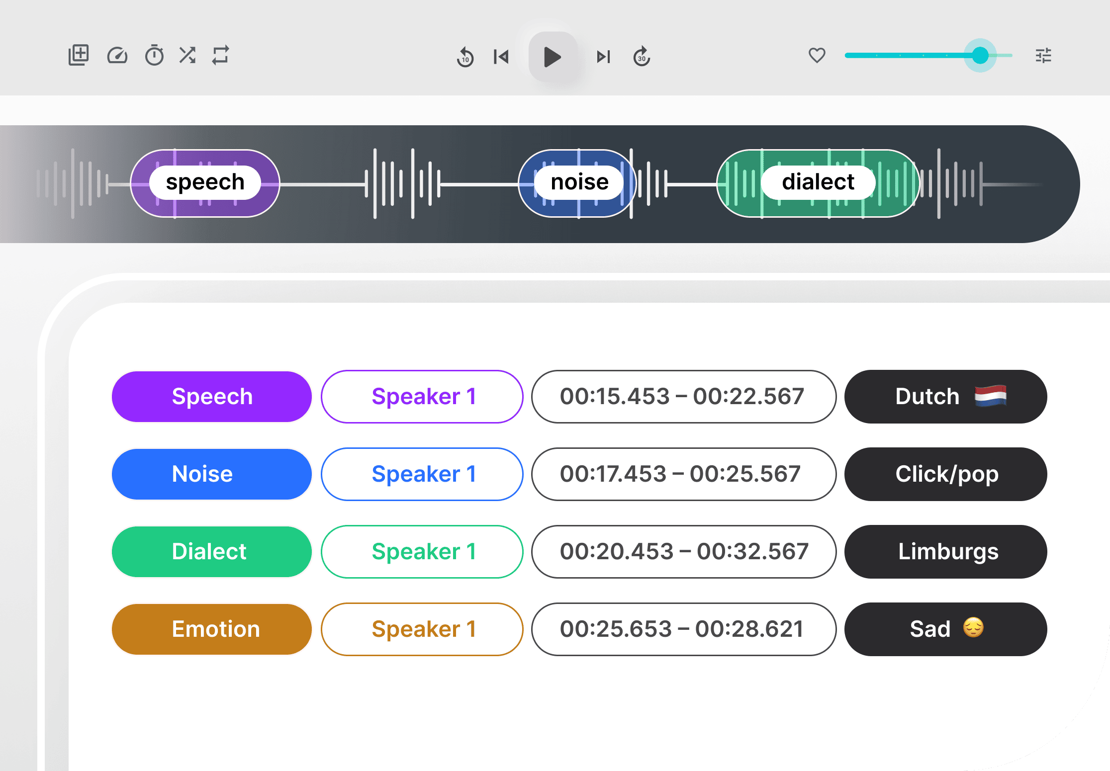Screen dimensions: 1110x771
Task: Click the timestamp 00:20.453 – 00:32.567
Action: coord(684,552)
